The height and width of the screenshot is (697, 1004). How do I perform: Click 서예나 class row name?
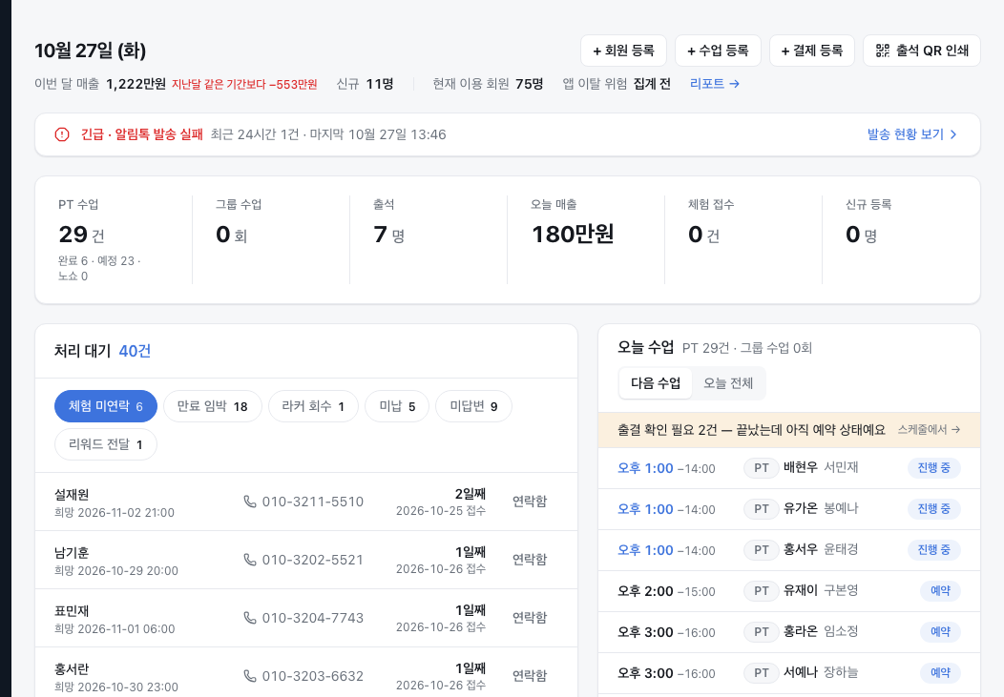tap(801, 672)
